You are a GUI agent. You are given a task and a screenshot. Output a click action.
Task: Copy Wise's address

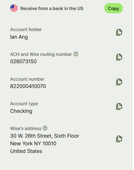119,139
